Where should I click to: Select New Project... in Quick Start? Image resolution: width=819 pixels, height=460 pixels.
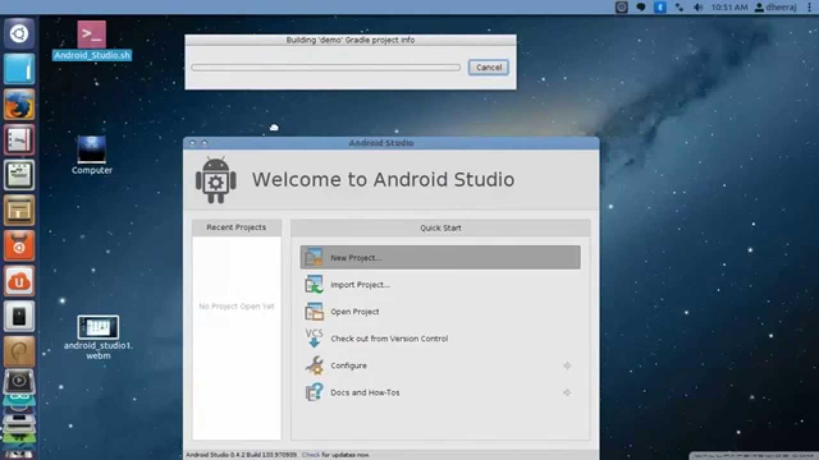[x=440, y=257]
